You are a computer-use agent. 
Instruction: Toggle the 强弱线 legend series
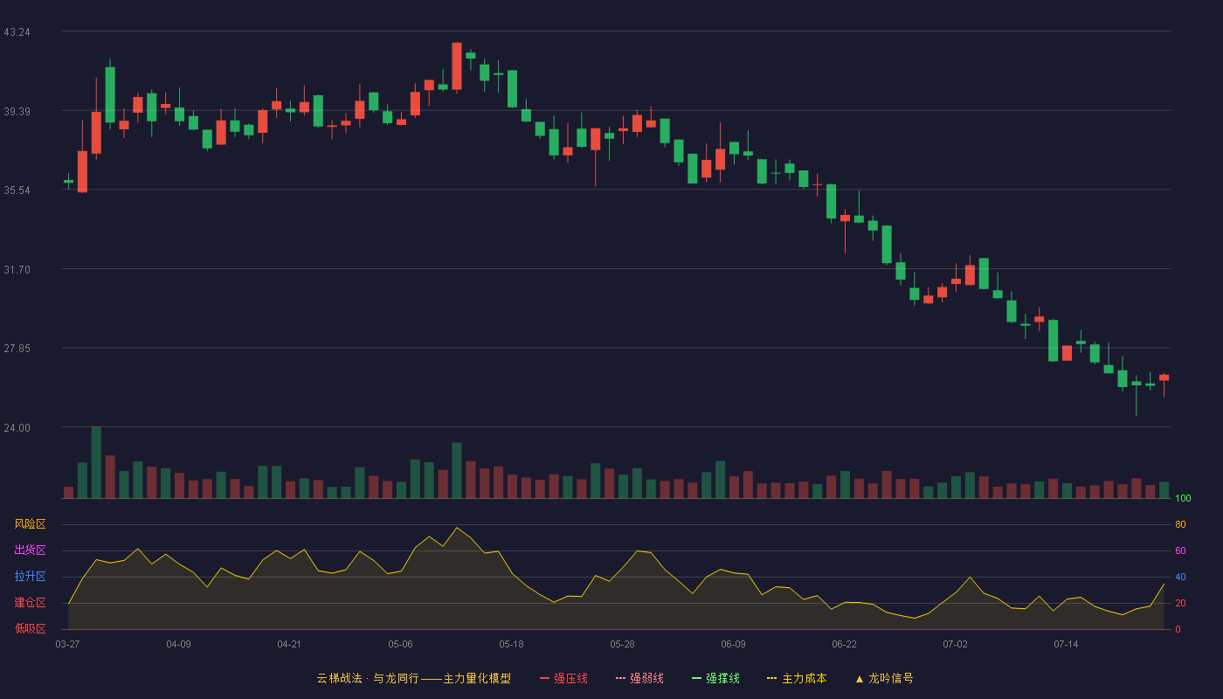pos(639,678)
